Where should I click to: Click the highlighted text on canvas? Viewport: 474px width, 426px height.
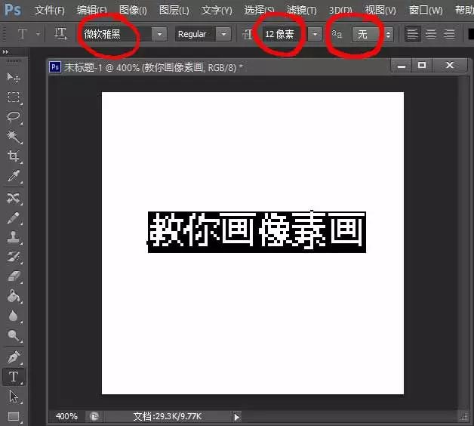click(x=257, y=233)
